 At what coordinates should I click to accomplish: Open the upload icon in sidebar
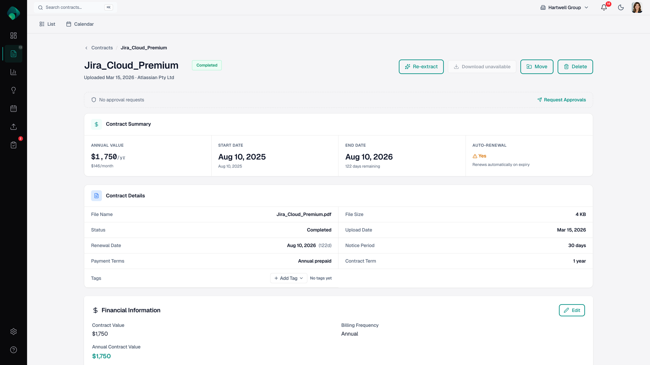(14, 127)
